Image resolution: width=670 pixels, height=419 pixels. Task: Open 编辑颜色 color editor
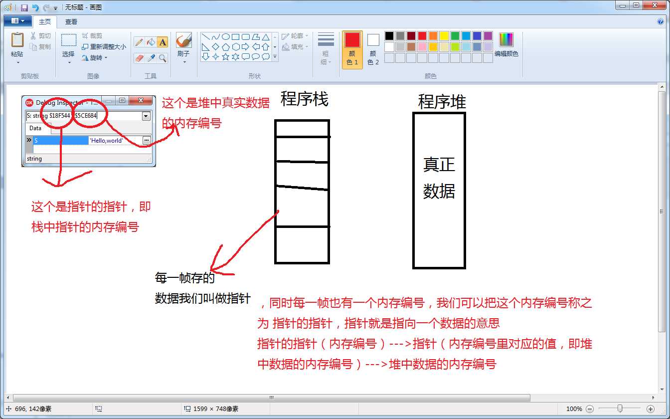click(506, 45)
